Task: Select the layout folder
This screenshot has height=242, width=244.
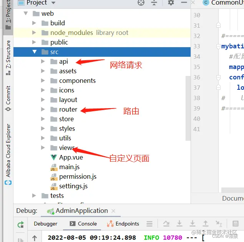Action: [x=68, y=100]
